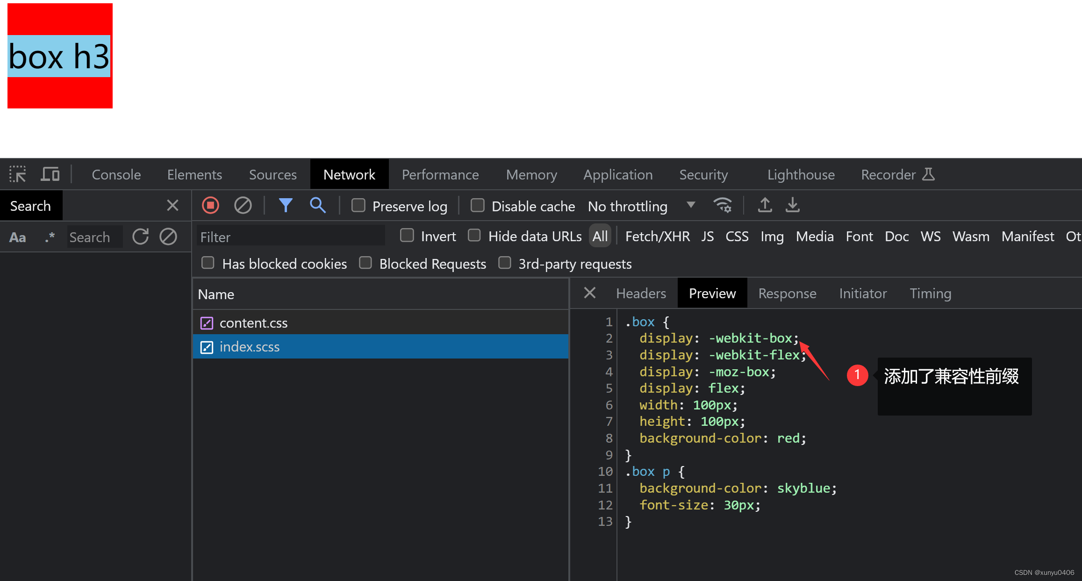Check the Disable cache option
The image size is (1082, 581).
coord(477,206)
